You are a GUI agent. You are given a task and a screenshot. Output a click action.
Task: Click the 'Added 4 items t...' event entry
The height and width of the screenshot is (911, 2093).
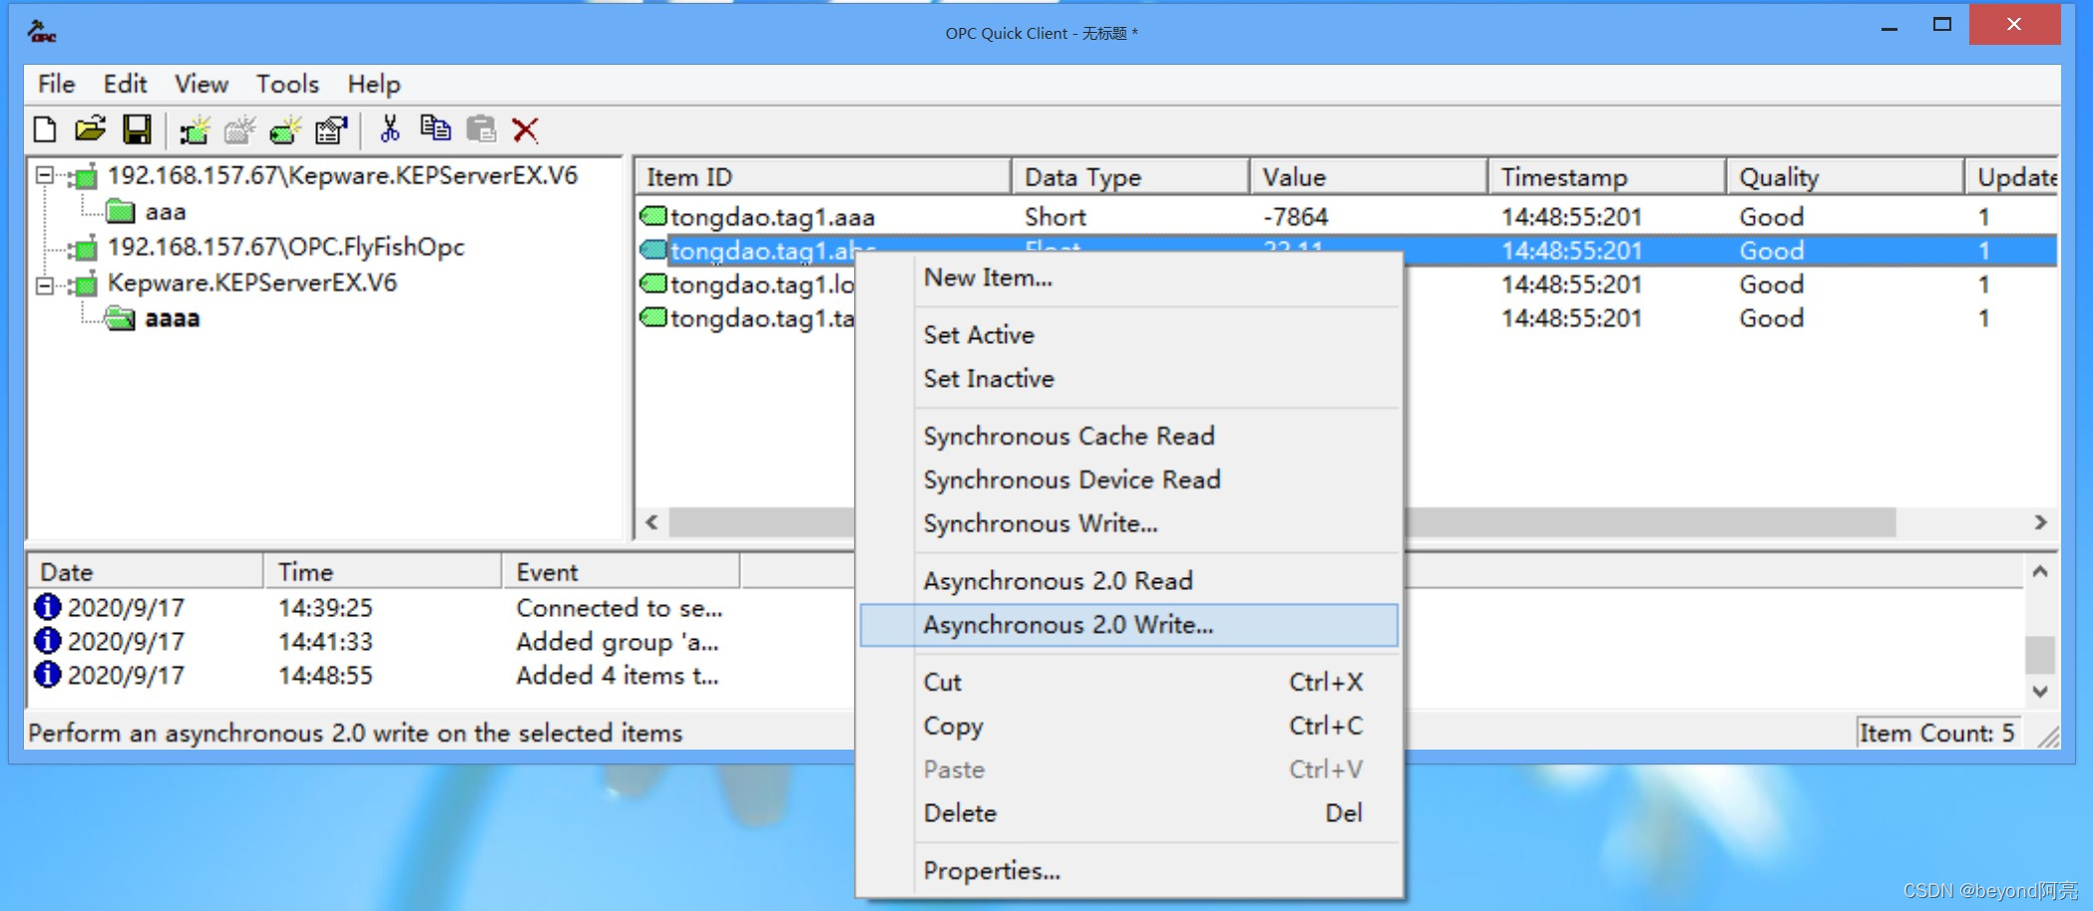[x=618, y=676]
